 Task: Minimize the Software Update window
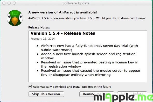tap(9, 3)
